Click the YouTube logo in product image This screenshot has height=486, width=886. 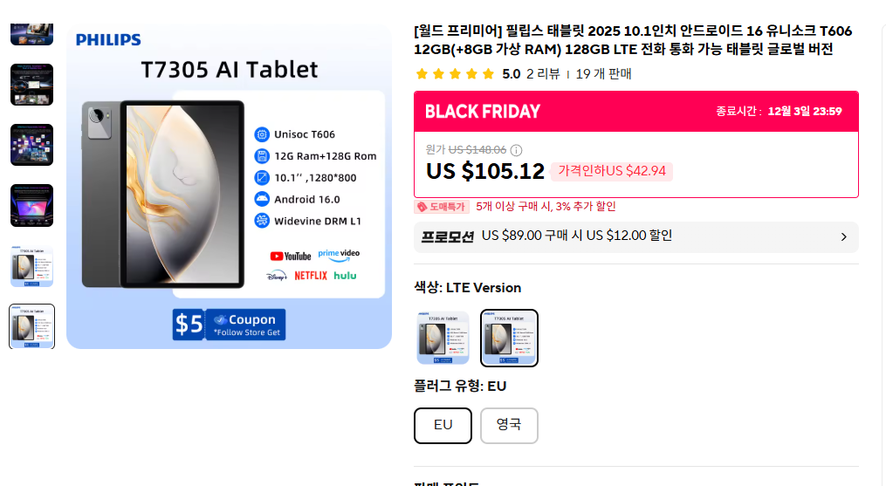(291, 256)
